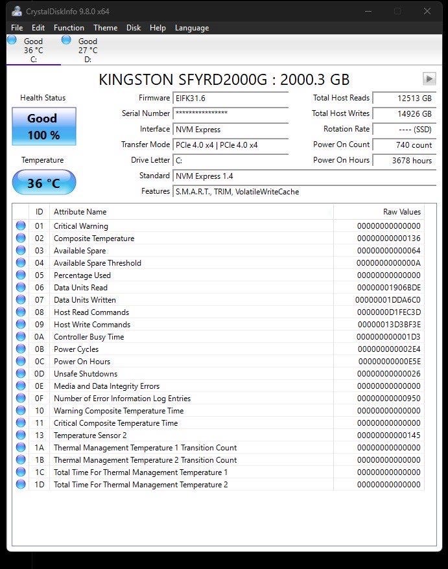Click the status orb for Available Spare Threshold
The width and height of the screenshot is (448, 569).
21,262
